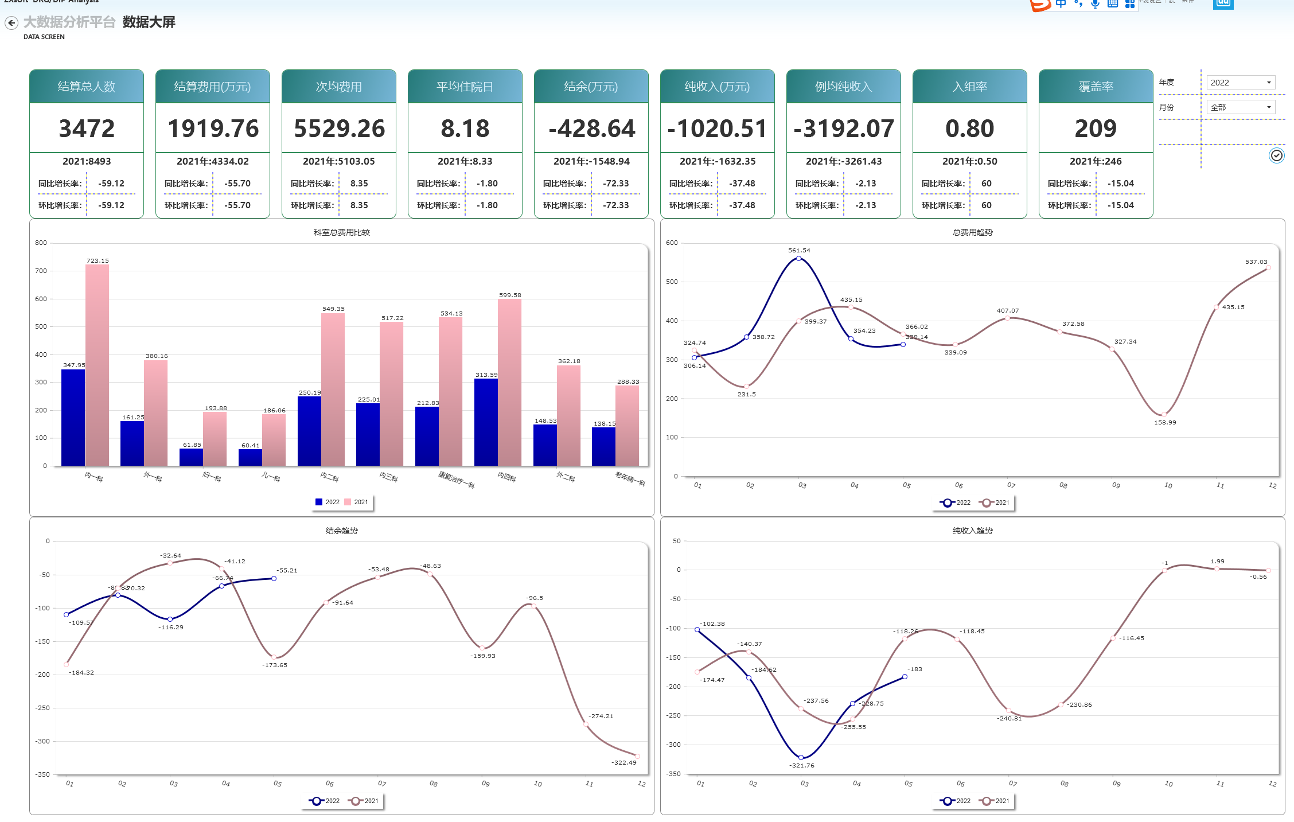Image resolution: width=1294 pixels, height=822 pixels.
Task: Click the 2021:8493 comparison text
Action: 87,161
